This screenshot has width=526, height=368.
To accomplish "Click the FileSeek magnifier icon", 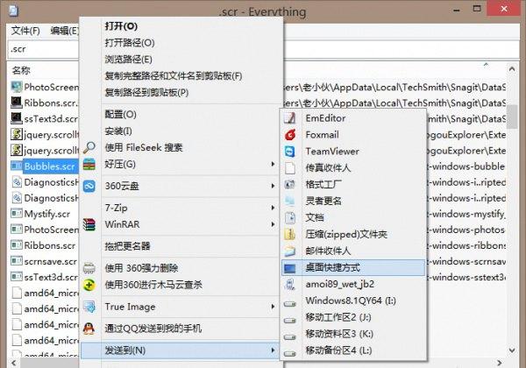I will point(89,147).
